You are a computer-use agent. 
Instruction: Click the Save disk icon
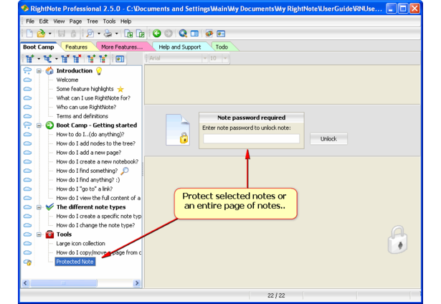[62, 34]
